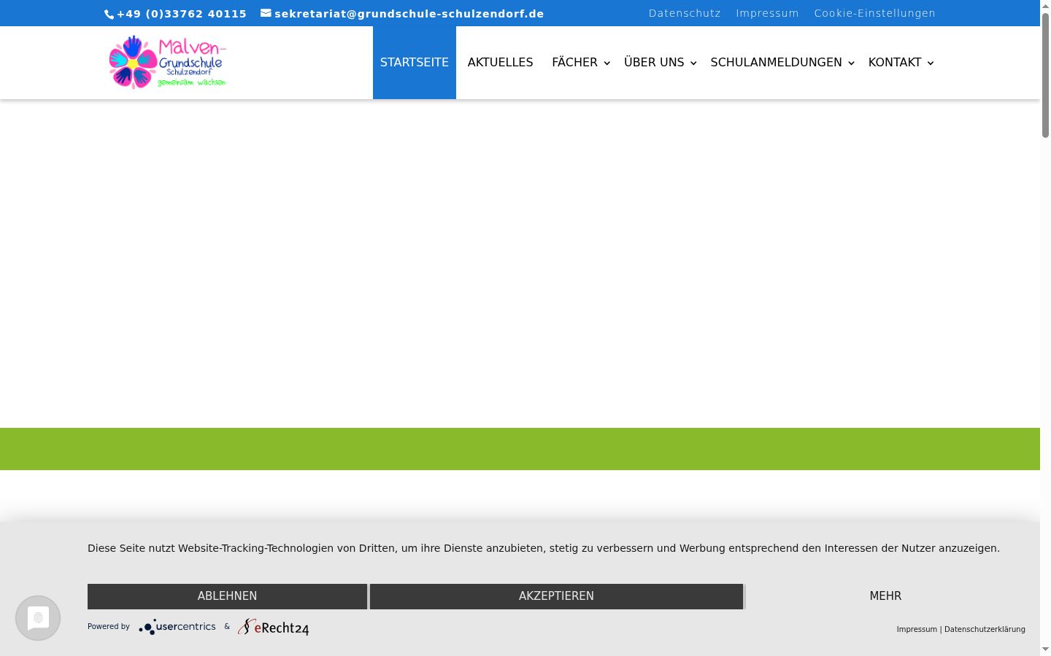Accept cookies with AKZEPTIEREN button
Viewport: 1051px width, 656px height.
click(556, 596)
